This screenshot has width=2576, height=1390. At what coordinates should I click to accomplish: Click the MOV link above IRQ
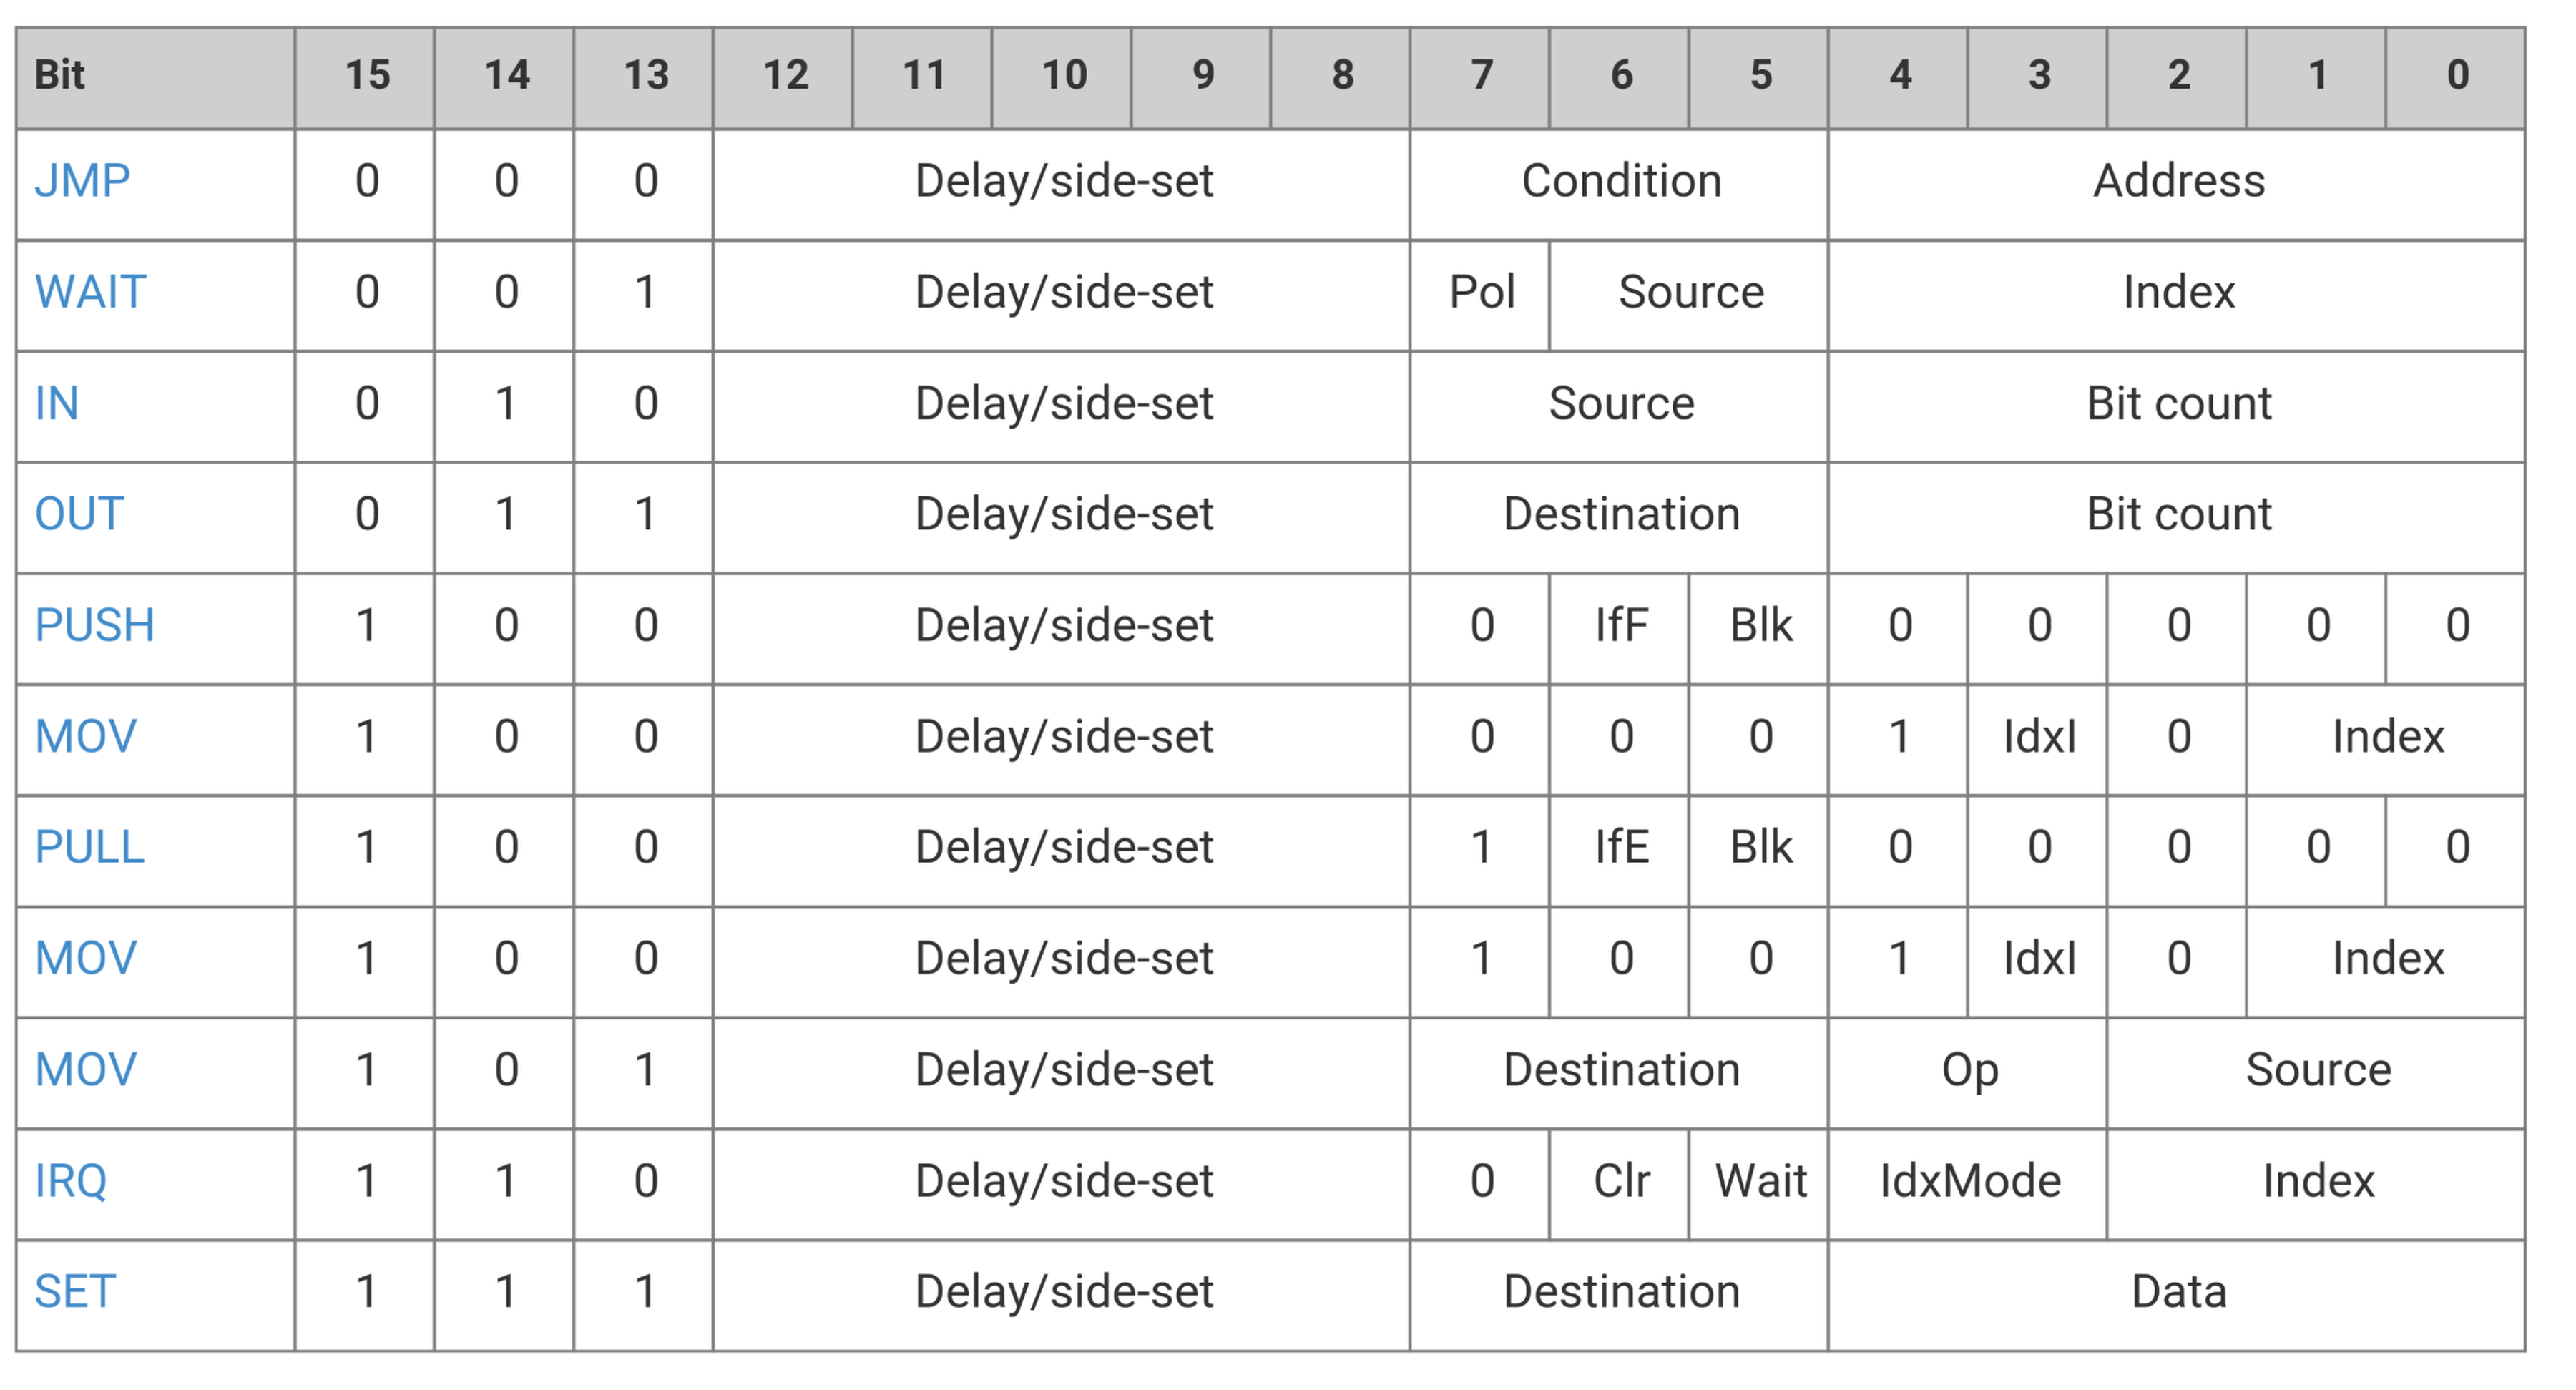pyautogui.click(x=85, y=1070)
